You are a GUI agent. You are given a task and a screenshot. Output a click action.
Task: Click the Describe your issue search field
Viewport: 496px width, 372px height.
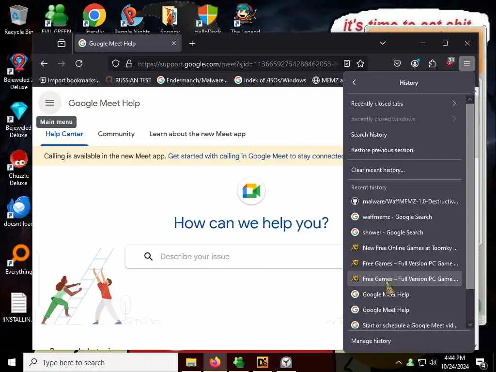[x=234, y=256]
